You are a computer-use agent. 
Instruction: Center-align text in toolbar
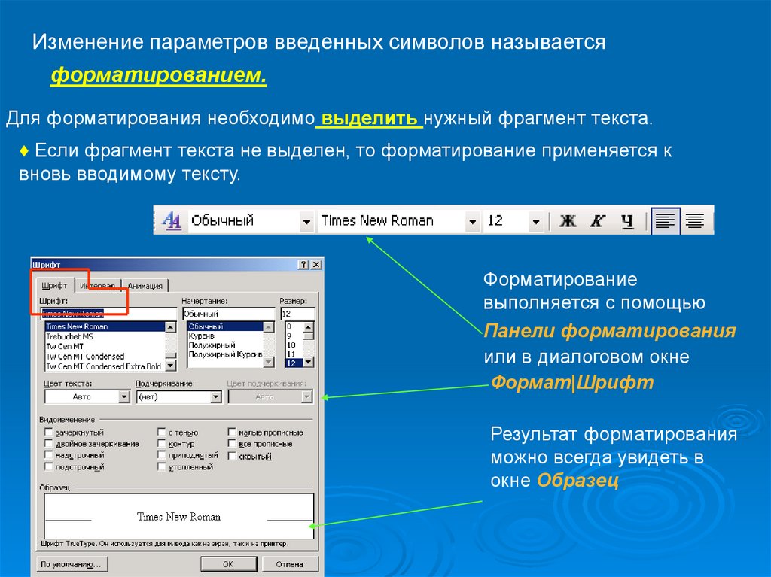(696, 221)
